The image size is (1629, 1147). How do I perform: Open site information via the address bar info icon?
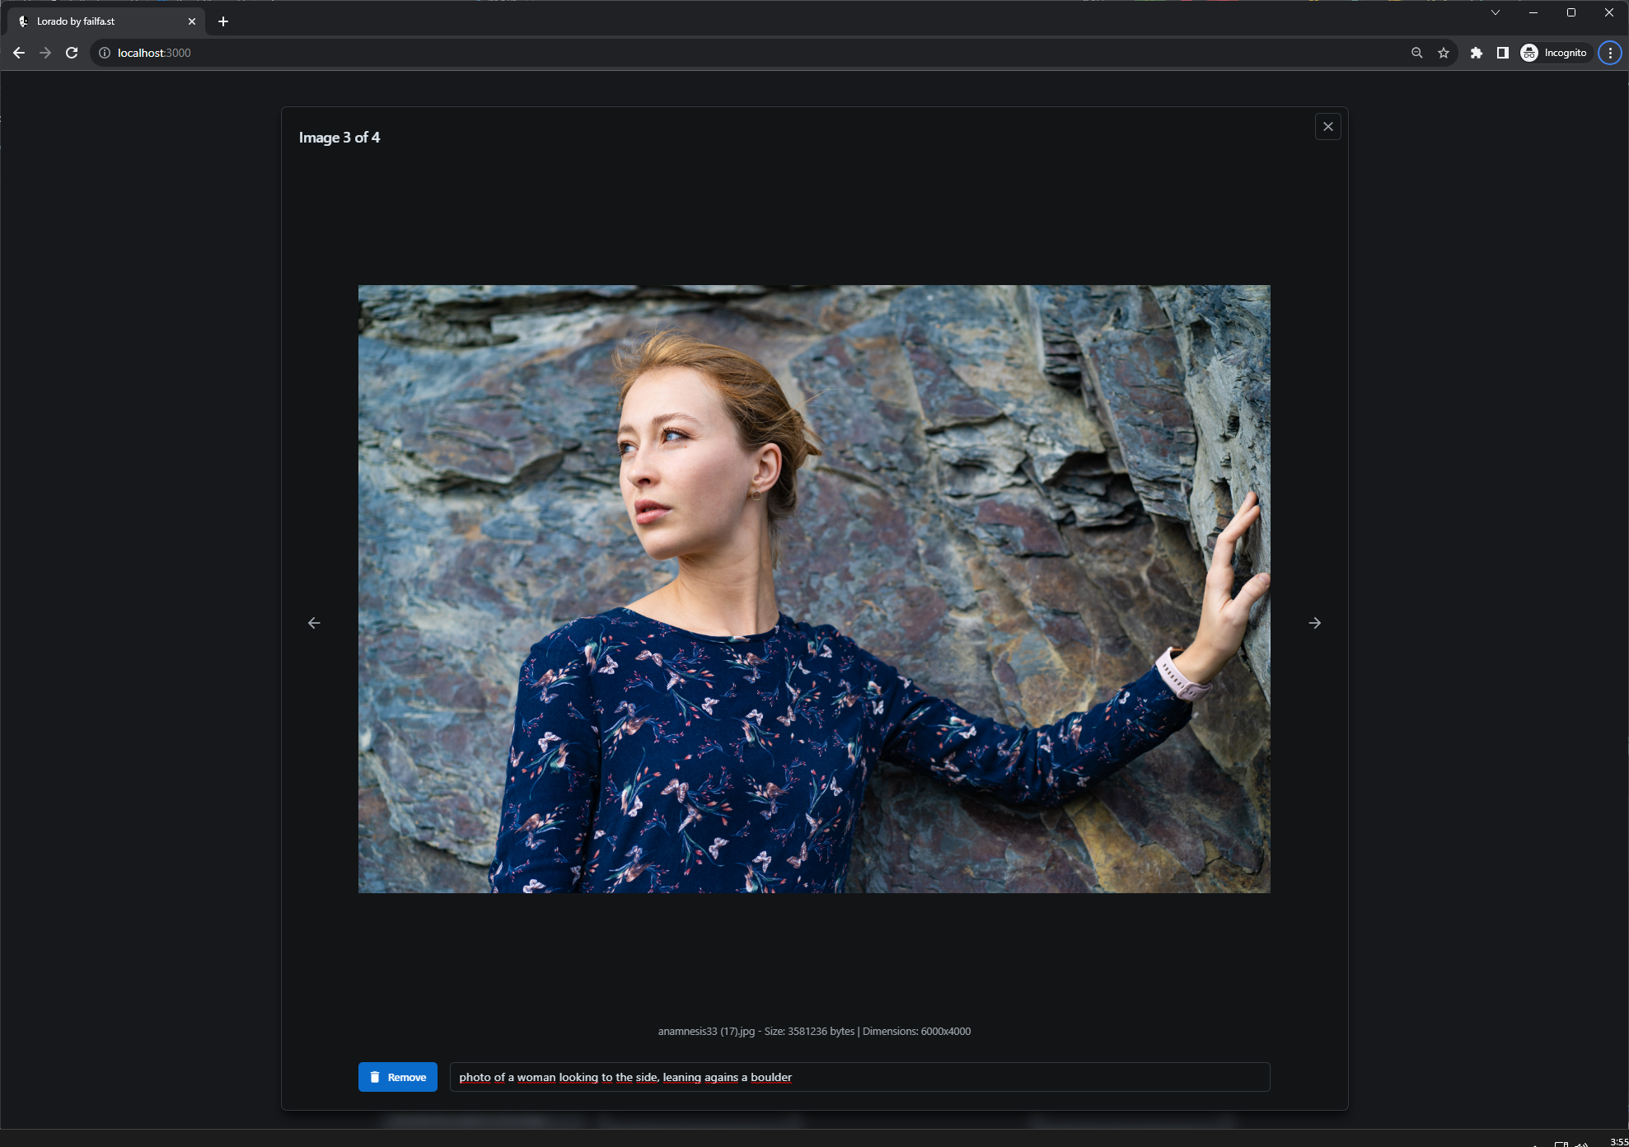click(105, 52)
